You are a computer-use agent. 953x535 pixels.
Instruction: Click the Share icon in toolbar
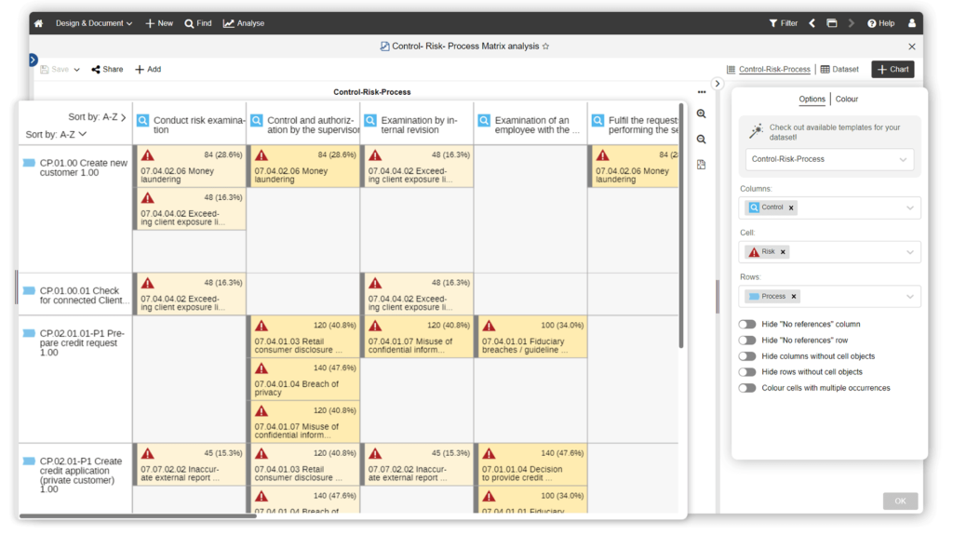(107, 69)
